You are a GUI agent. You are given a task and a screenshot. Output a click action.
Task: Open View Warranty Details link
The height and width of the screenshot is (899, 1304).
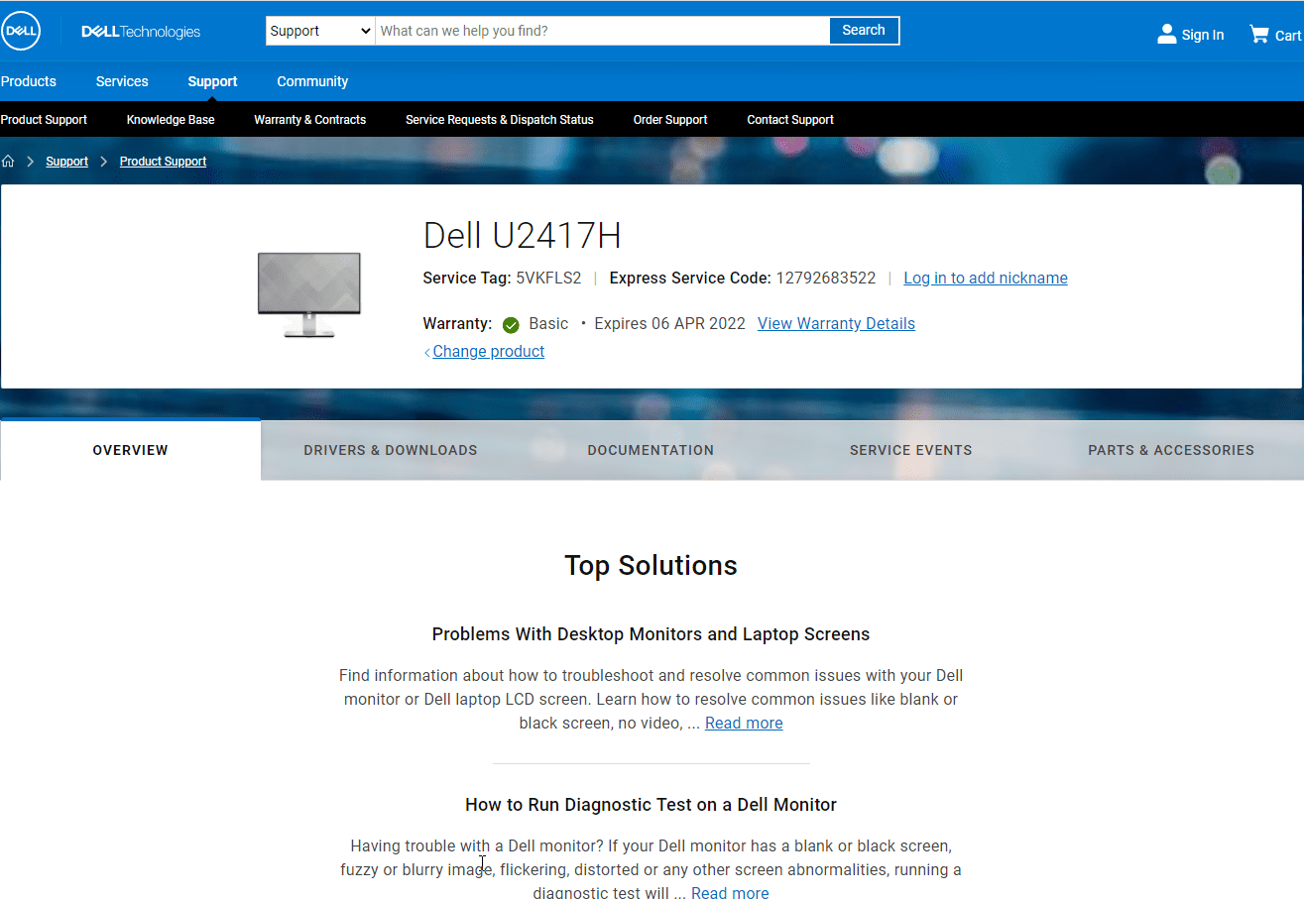pyautogui.click(x=836, y=324)
